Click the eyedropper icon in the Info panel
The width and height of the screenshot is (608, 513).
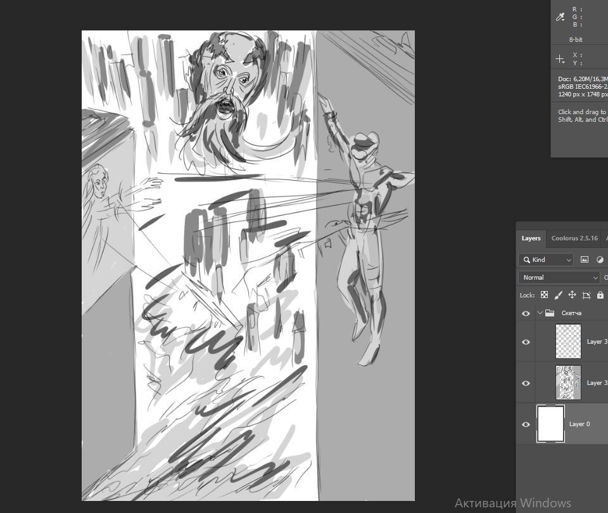pyautogui.click(x=560, y=16)
